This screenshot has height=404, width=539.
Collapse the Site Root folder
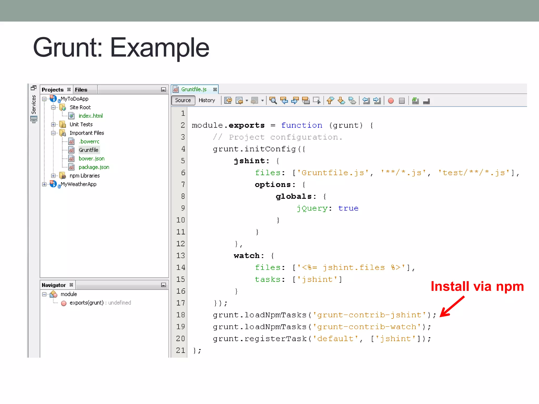point(53,107)
